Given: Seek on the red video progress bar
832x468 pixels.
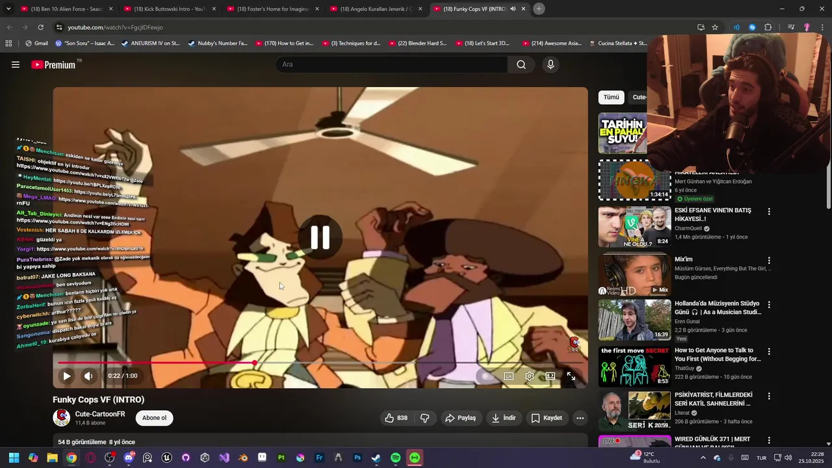Looking at the screenshot, I should click(320, 363).
